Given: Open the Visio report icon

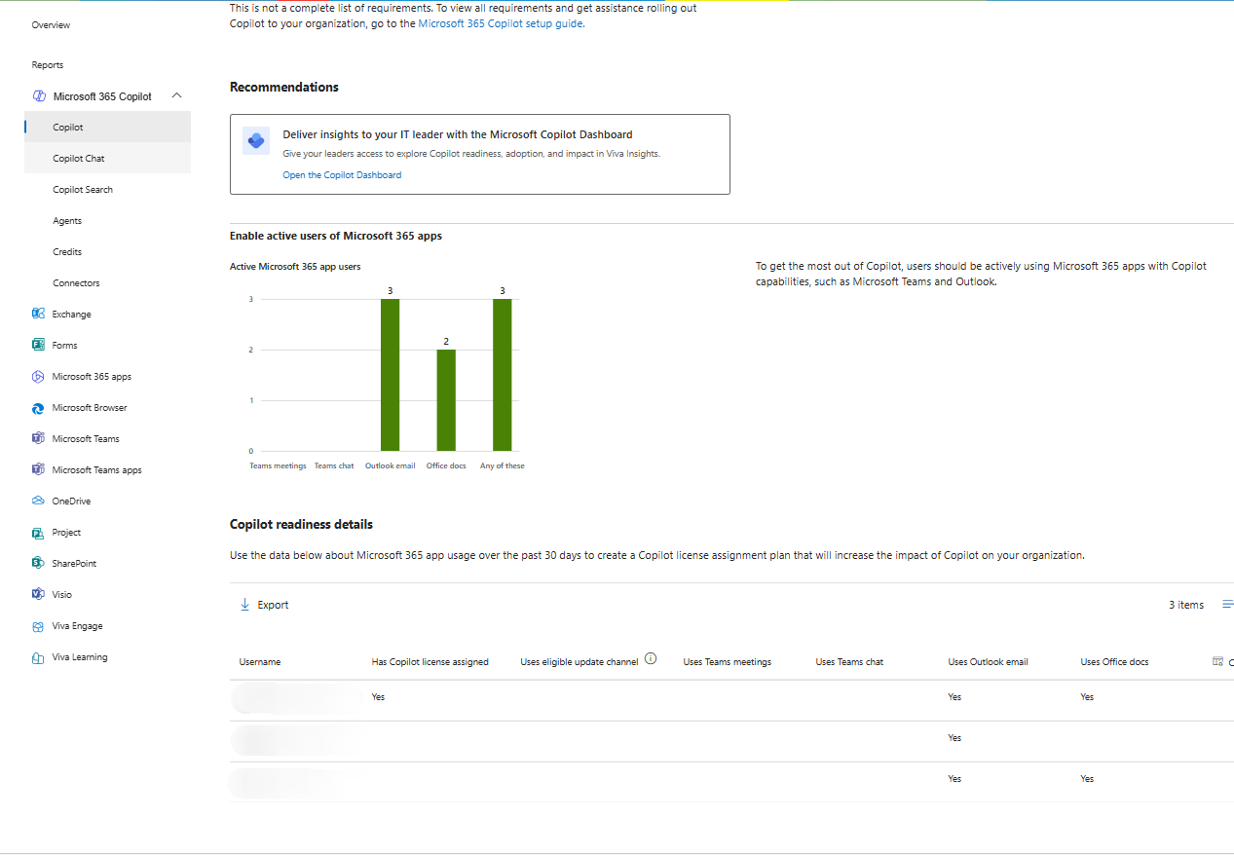Looking at the screenshot, I should coord(38,594).
